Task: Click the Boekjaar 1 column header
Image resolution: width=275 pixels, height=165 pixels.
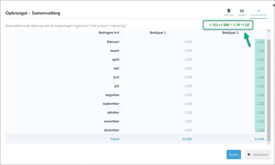Action: [158, 33]
